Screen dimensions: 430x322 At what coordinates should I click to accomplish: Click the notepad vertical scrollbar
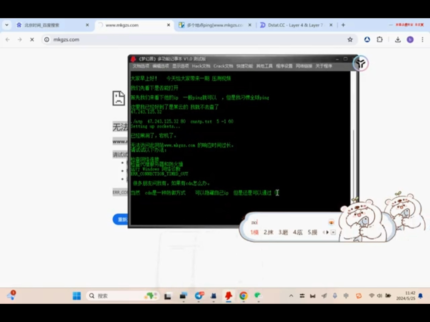click(x=354, y=134)
